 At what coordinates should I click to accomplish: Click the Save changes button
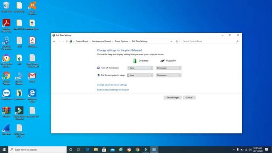point(173,97)
